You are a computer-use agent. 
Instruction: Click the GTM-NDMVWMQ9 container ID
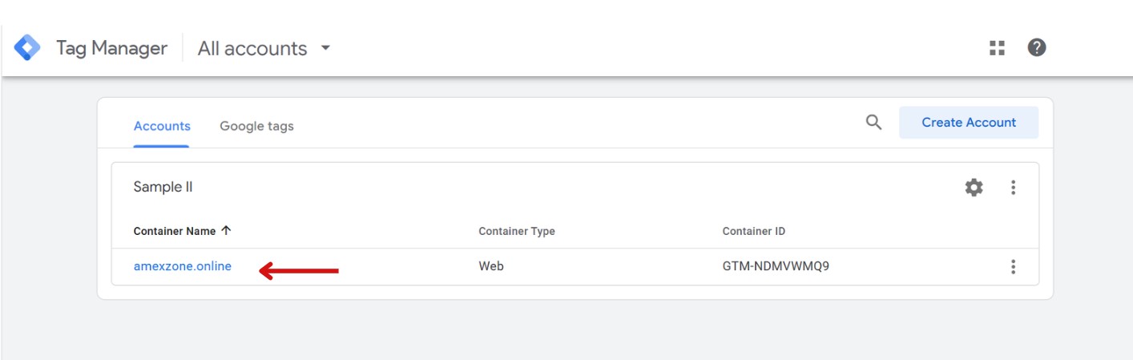pos(776,266)
